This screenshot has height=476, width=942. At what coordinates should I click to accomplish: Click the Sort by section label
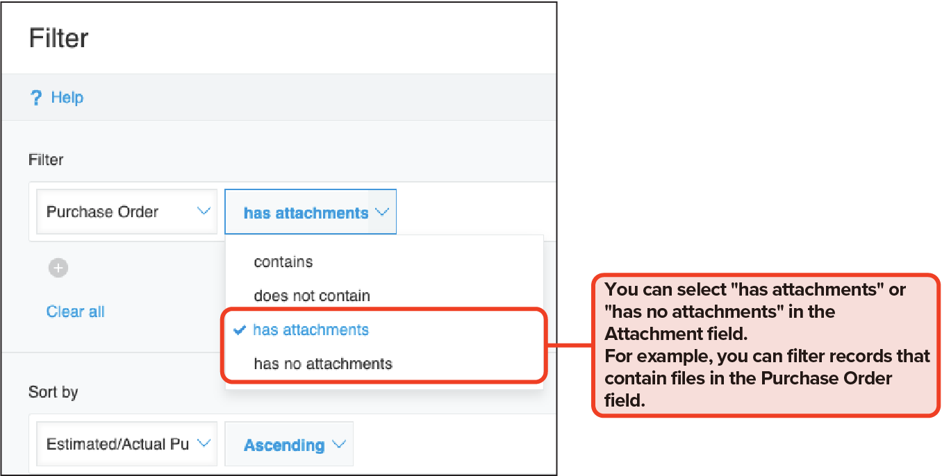(53, 392)
